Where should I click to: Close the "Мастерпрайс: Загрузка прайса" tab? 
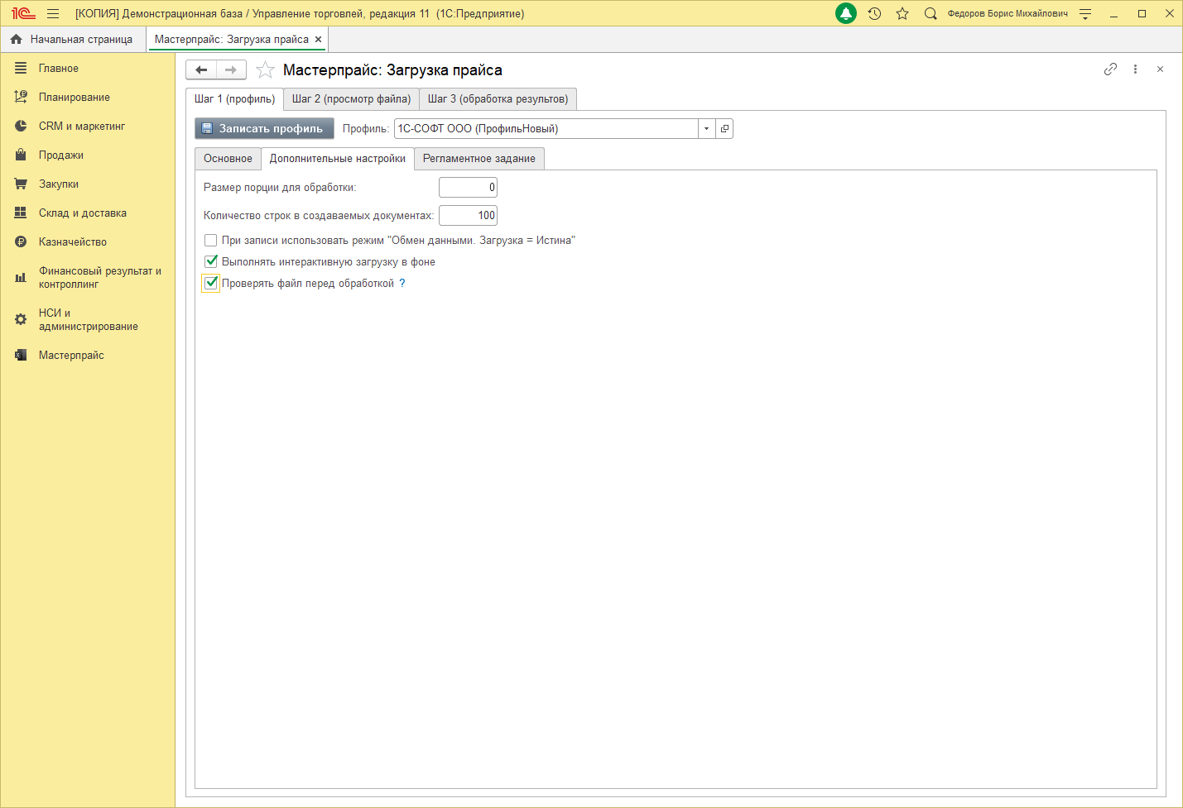318,40
